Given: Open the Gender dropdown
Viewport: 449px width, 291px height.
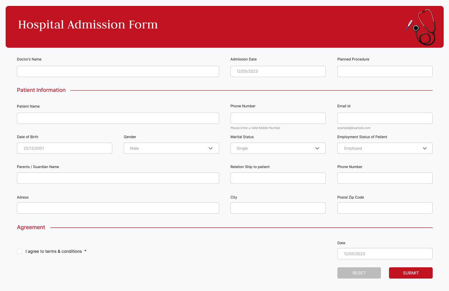Looking at the screenshot, I should click(x=171, y=148).
